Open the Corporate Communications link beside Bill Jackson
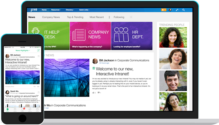Viewport: 219px width, 125px height. (x=133, y=60)
